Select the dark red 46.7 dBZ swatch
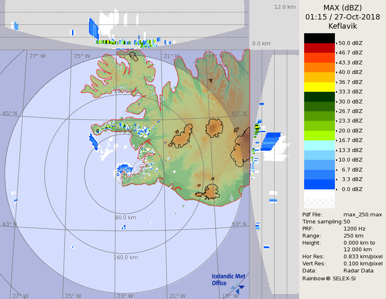Screen dimensions: 386x299 coord(319,48)
